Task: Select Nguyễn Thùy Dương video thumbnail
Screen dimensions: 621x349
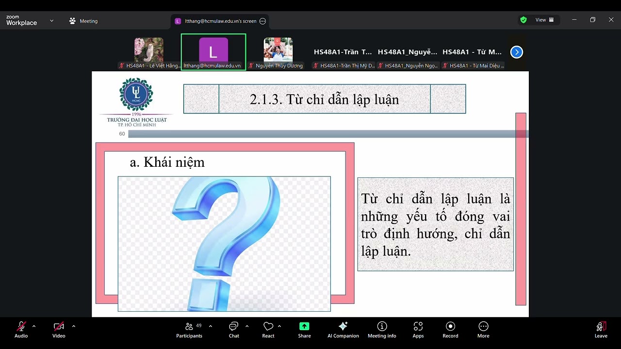Action: coord(278,53)
